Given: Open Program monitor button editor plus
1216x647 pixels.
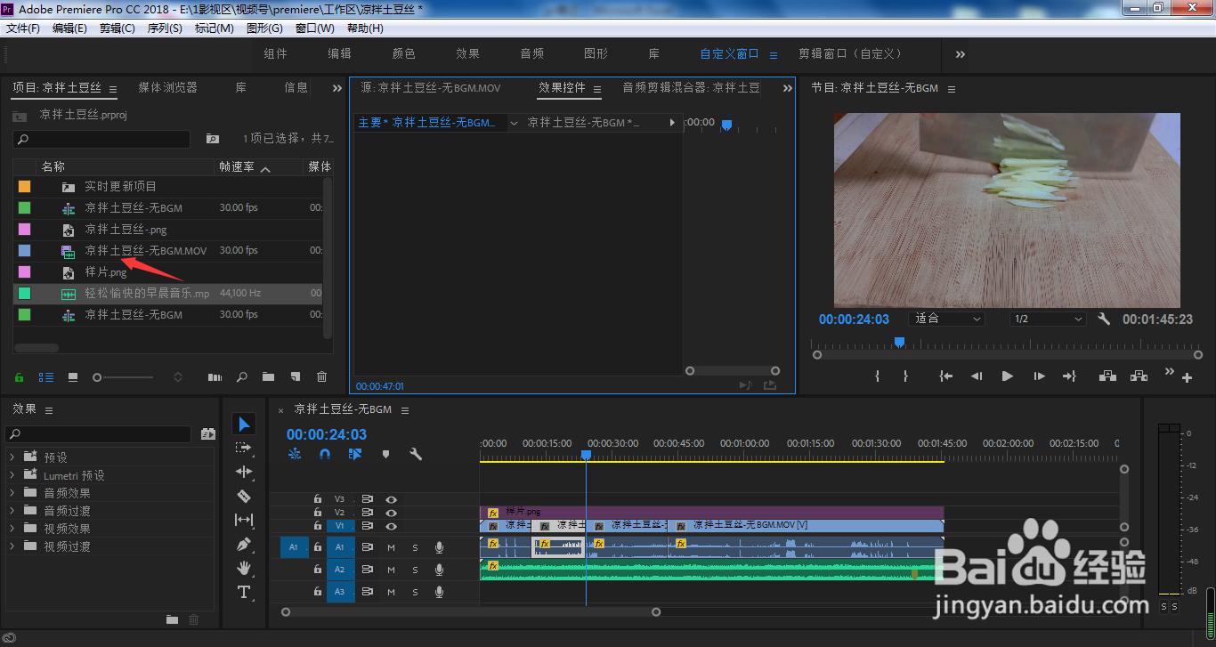Looking at the screenshot, I should click(x=1187, y=378).
